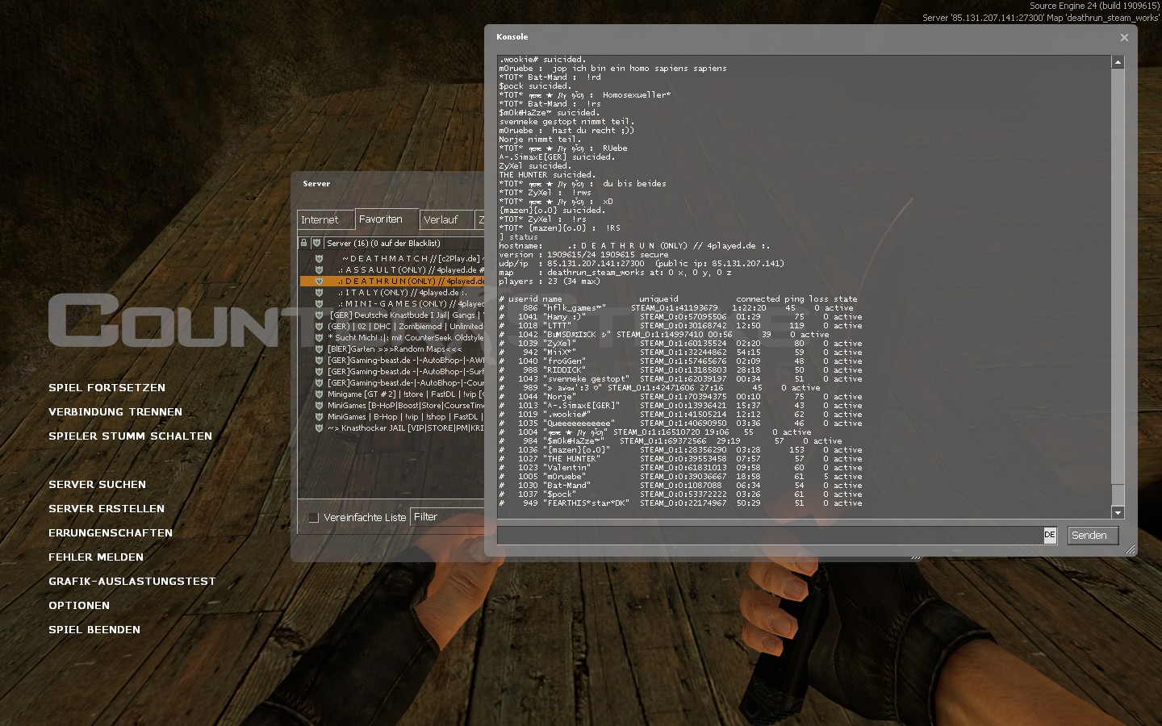This screenshot has height=726, width=1162.
Task: Click the Filter button in server browser
Action: (x=447, y=517)
